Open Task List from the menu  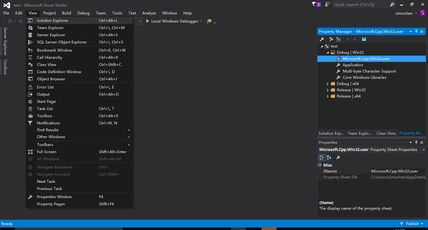[80, 109]
